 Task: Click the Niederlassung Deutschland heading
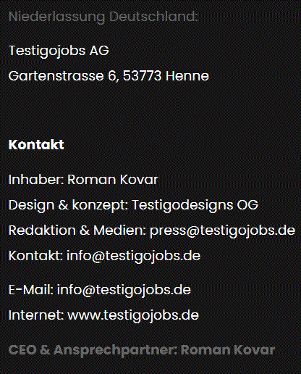coord(103,17)
